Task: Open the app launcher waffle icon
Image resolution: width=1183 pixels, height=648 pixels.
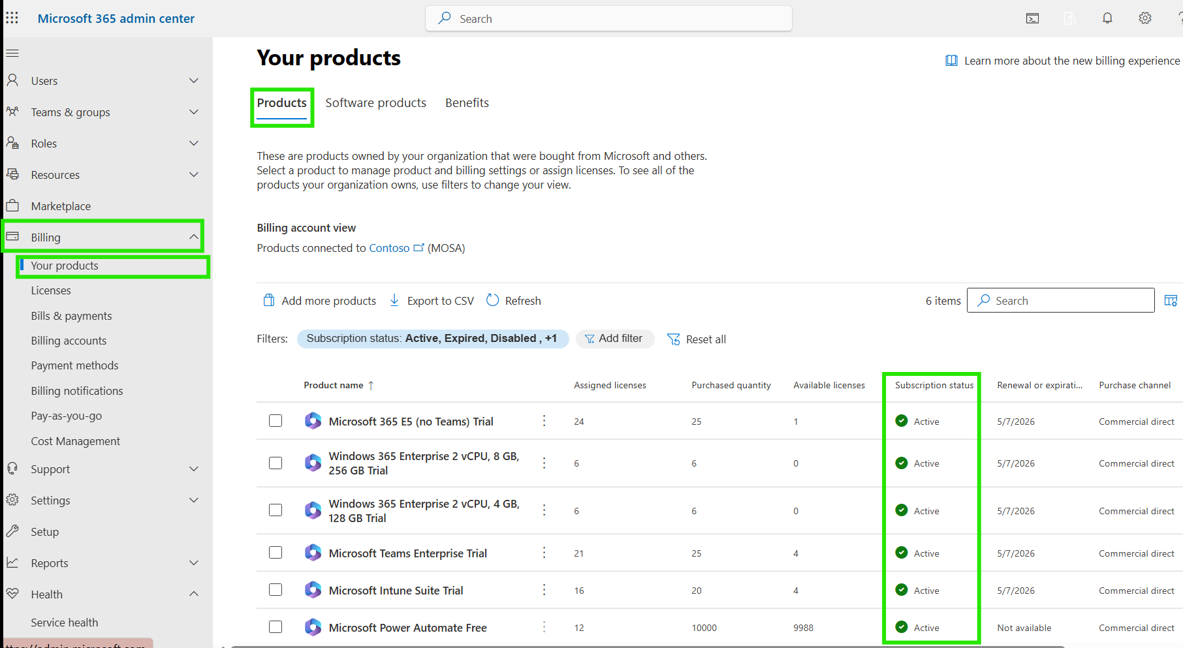Action: point(12,18)
